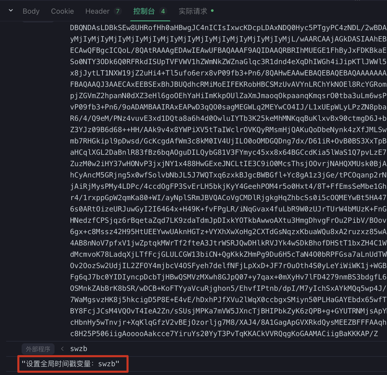
Task: Click the line starting with ZuzM0w2iHY37
Action: point(228,164)
